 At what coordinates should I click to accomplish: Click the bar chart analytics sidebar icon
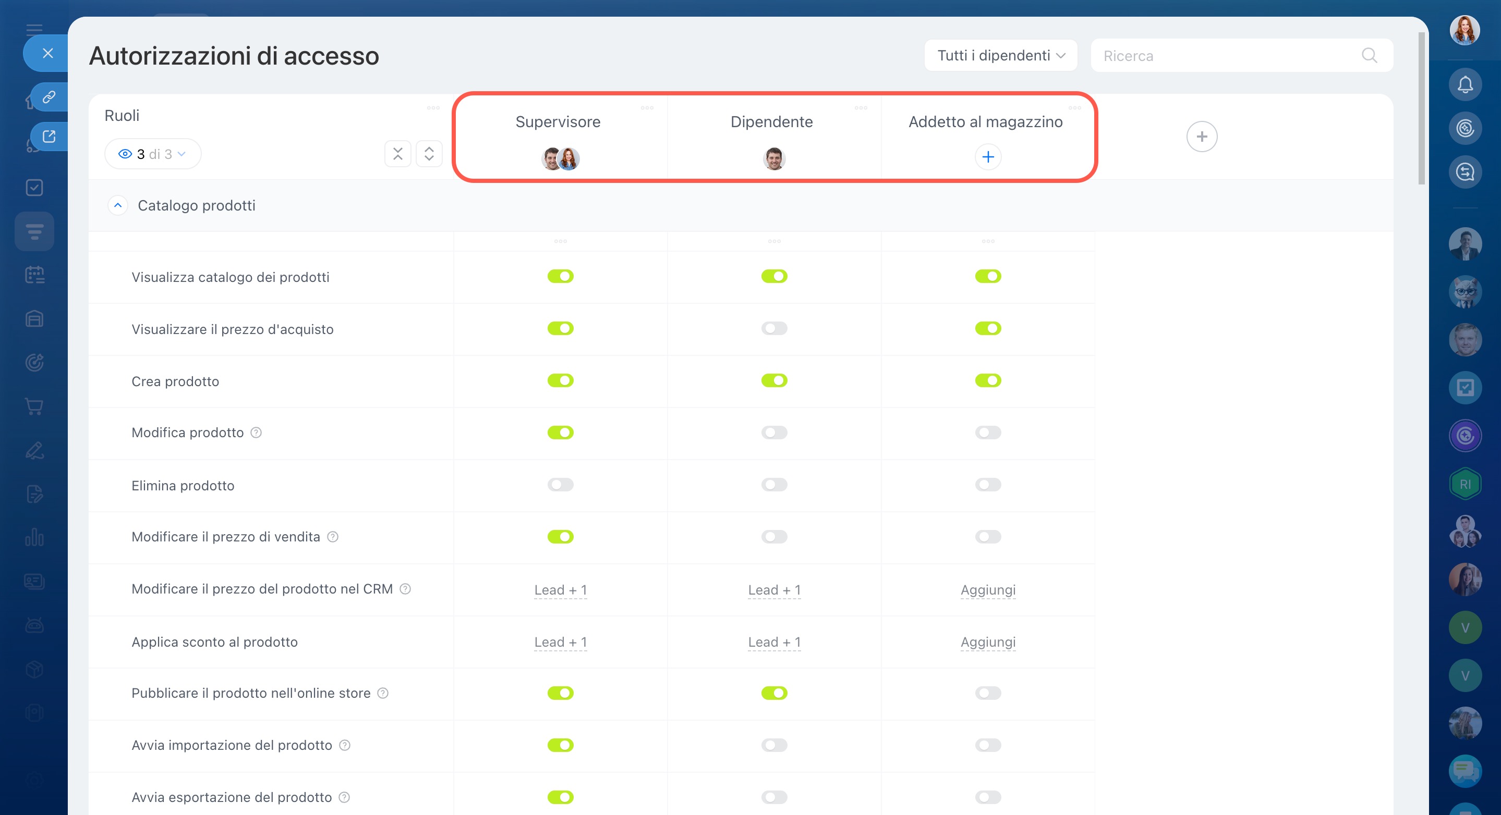(x=34, y=537)
